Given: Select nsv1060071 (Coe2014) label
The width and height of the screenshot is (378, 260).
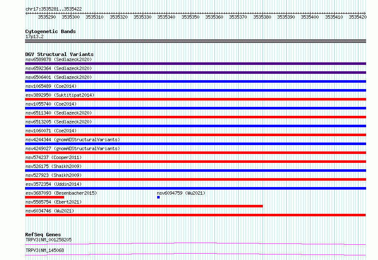Looking at the screenshot, I should point(51,131).
